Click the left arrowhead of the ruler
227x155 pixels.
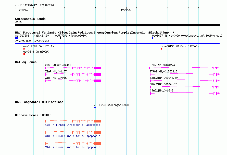[16, 8]
